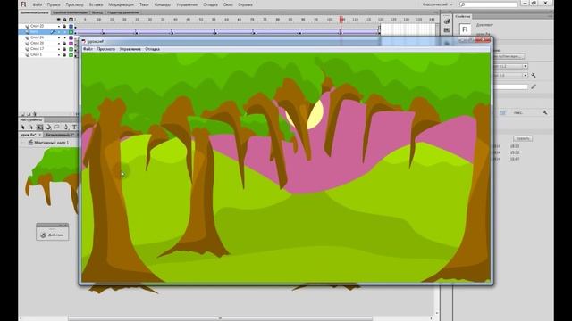Click the Fl document icon in Свойства panel
Viewport: 572px width, 321px height.
point(465,29)
